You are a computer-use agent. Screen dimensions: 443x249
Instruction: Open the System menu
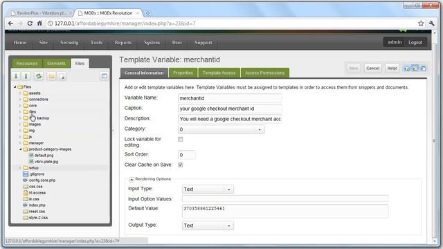tap(152, 43)
